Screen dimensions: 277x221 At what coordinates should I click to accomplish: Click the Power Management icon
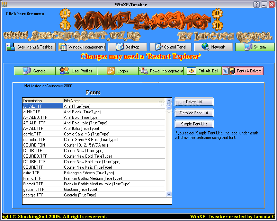143,71
